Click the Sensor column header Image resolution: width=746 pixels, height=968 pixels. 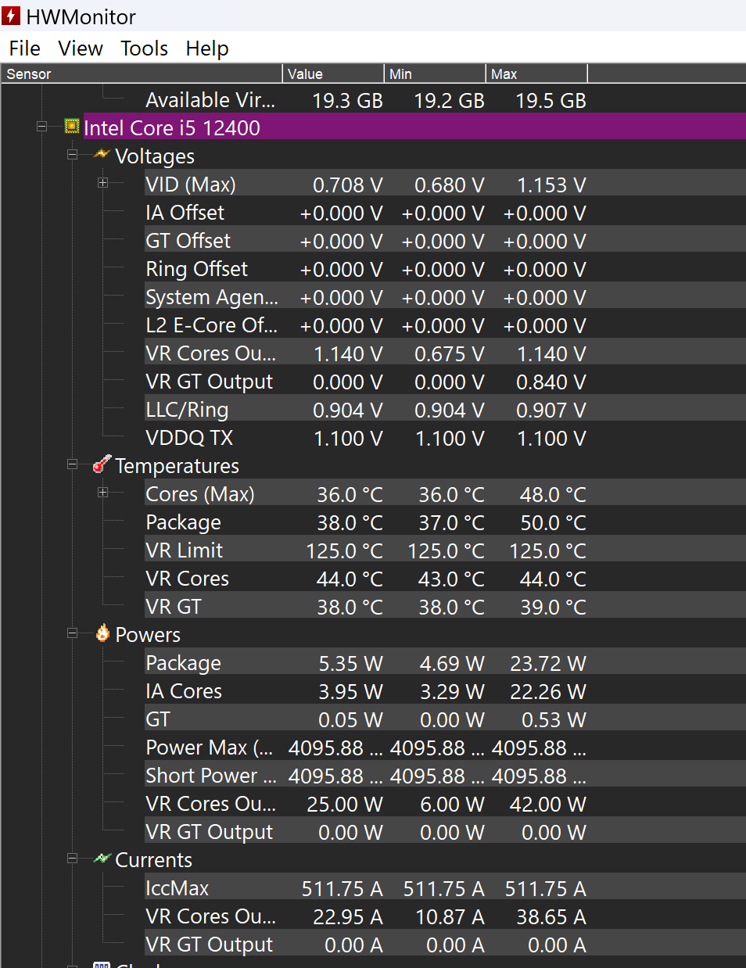[142, 73]
